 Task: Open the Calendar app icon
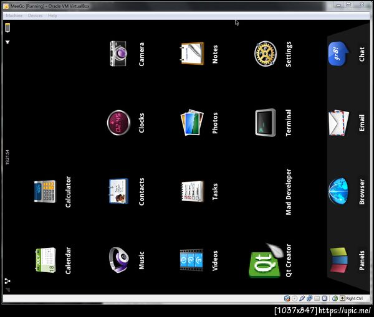pyautogui.click(x=46, y=260)
